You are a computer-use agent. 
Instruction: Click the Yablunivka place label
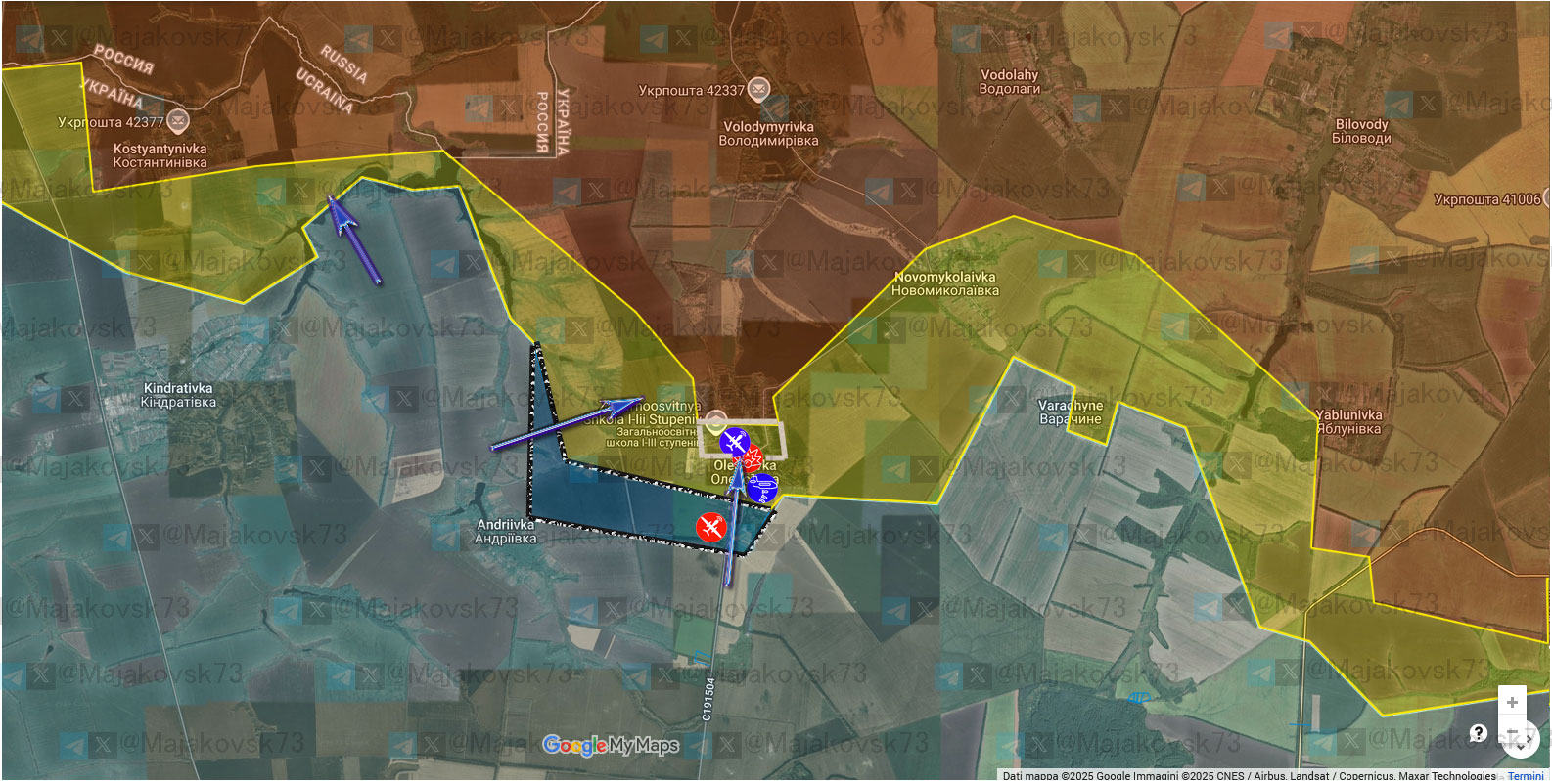1348,421
